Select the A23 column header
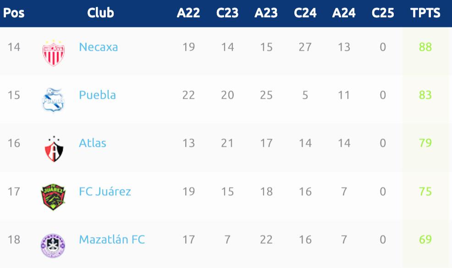 pyautogui.click(x=266, y=13)
